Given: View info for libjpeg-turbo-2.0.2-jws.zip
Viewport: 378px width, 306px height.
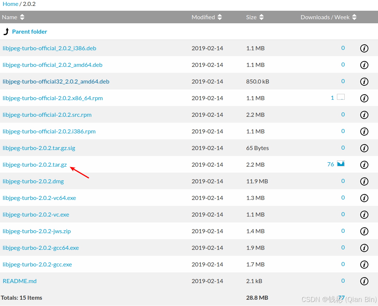Looking at the screenshot, I should click(x=364, y=231).
